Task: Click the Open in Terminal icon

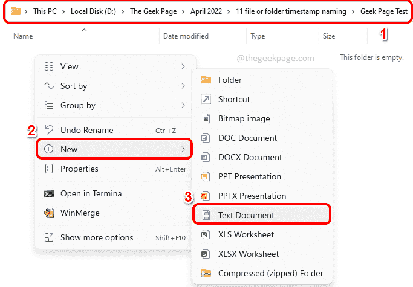Action: coord(49,193)
